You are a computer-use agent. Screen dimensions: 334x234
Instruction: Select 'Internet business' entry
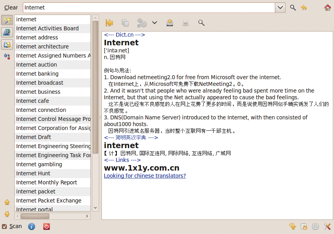(53, 92)
